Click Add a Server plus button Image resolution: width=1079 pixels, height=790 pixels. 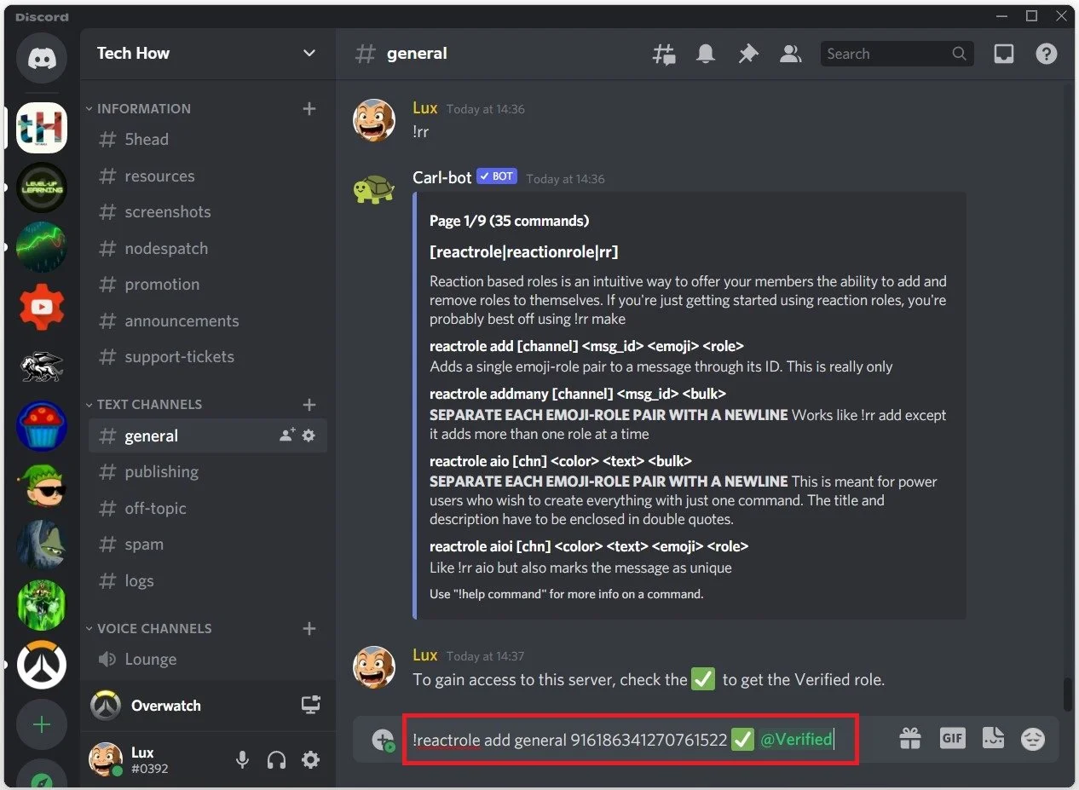(x=42, y=724)
